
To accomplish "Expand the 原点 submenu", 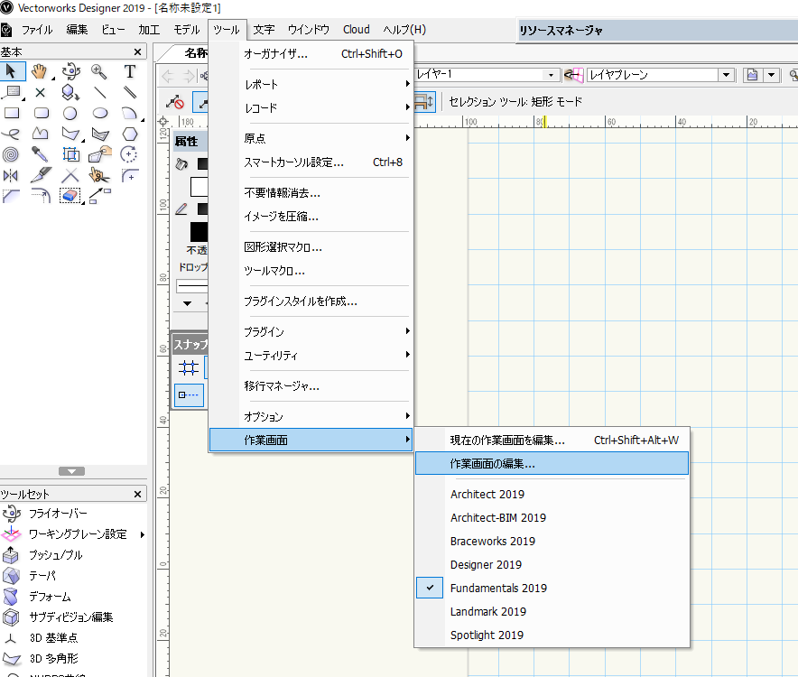I will [x=311, y=138].
